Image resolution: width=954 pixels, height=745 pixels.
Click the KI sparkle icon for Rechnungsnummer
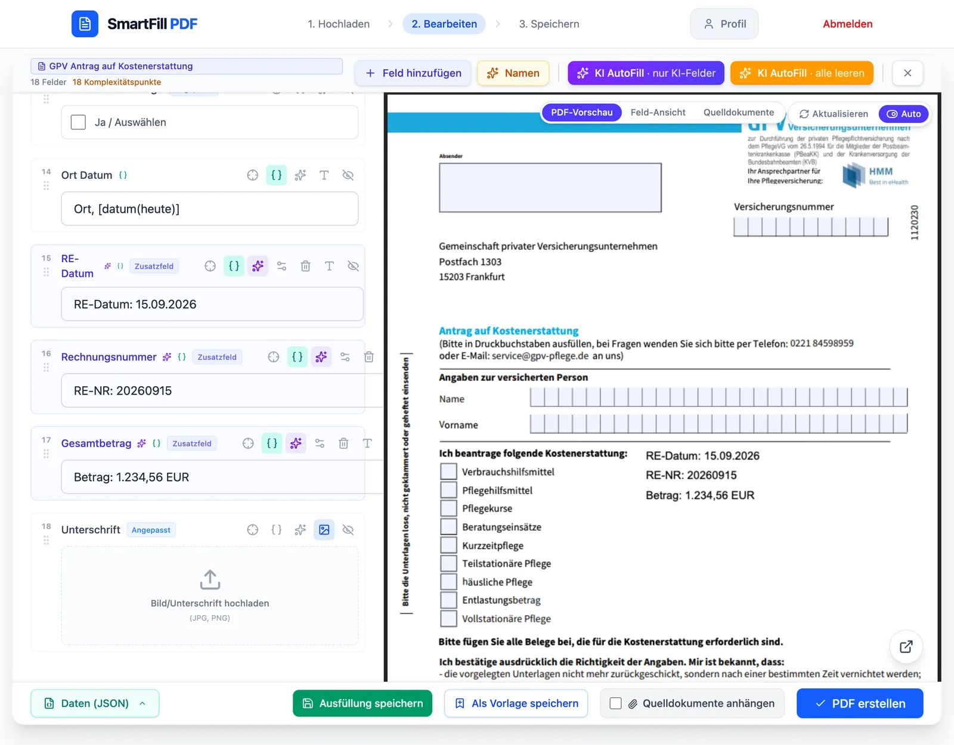(321, 357)
